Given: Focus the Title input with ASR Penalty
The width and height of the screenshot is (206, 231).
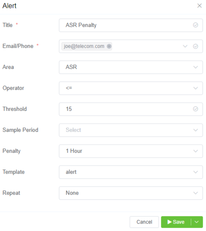Looking at the screenshot, I should pyautogui.click(x=126, y=25).
